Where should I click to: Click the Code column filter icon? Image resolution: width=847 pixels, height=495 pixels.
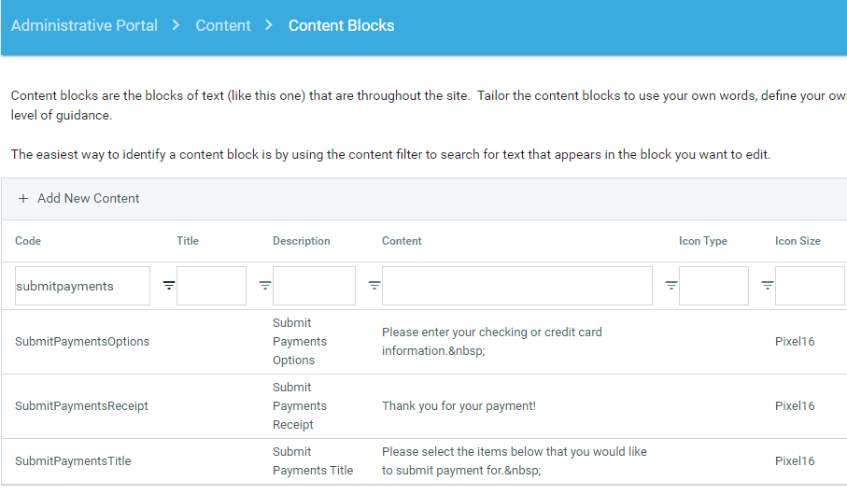169,286
